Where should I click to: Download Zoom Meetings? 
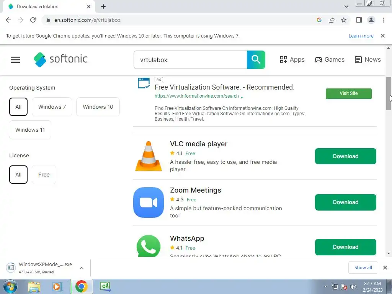[346, 202]
